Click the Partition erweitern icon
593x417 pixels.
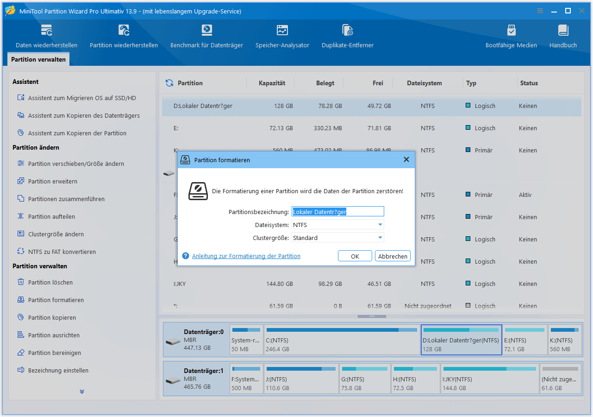pos(20,181)
